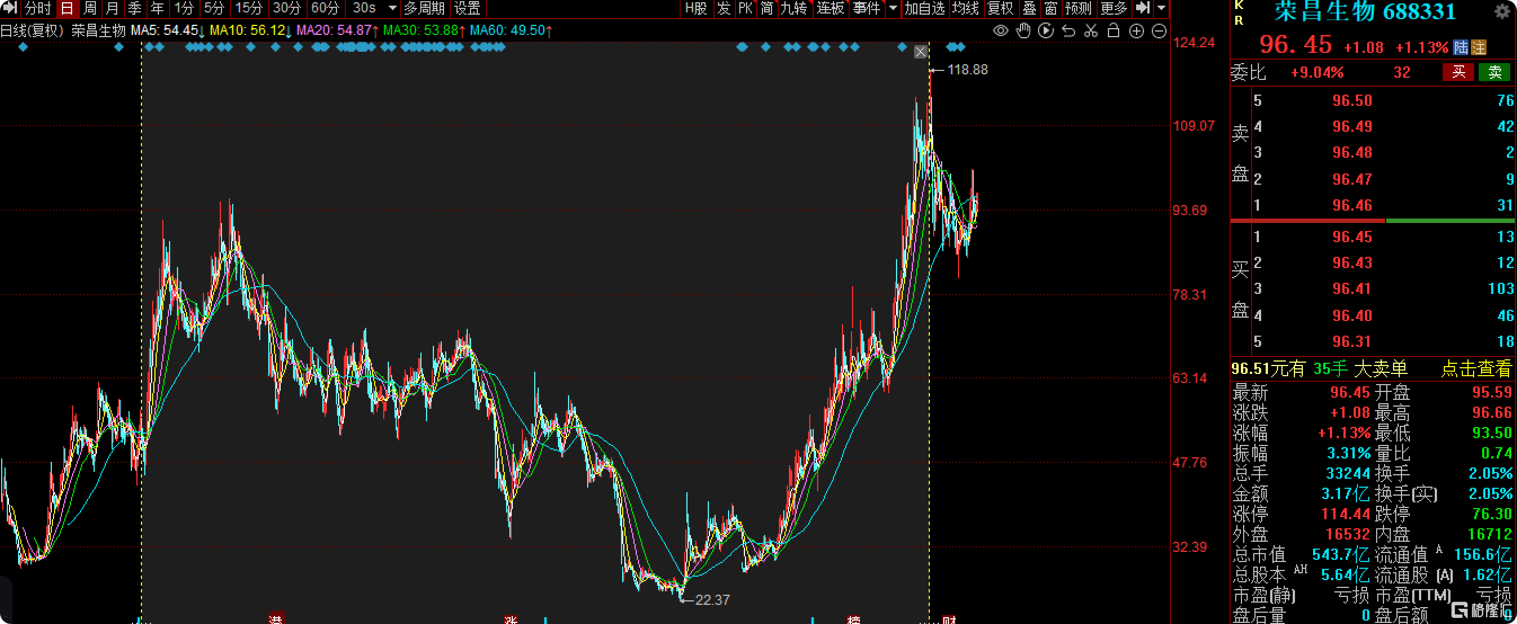Click the 荣昌生物 688331 stock title

click(1364, 12)
